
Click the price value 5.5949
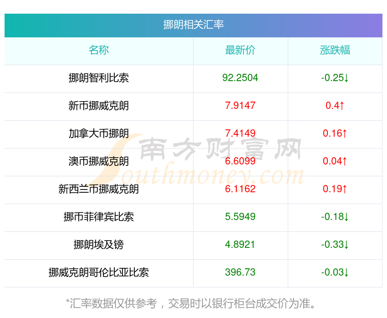coord(240,217)
